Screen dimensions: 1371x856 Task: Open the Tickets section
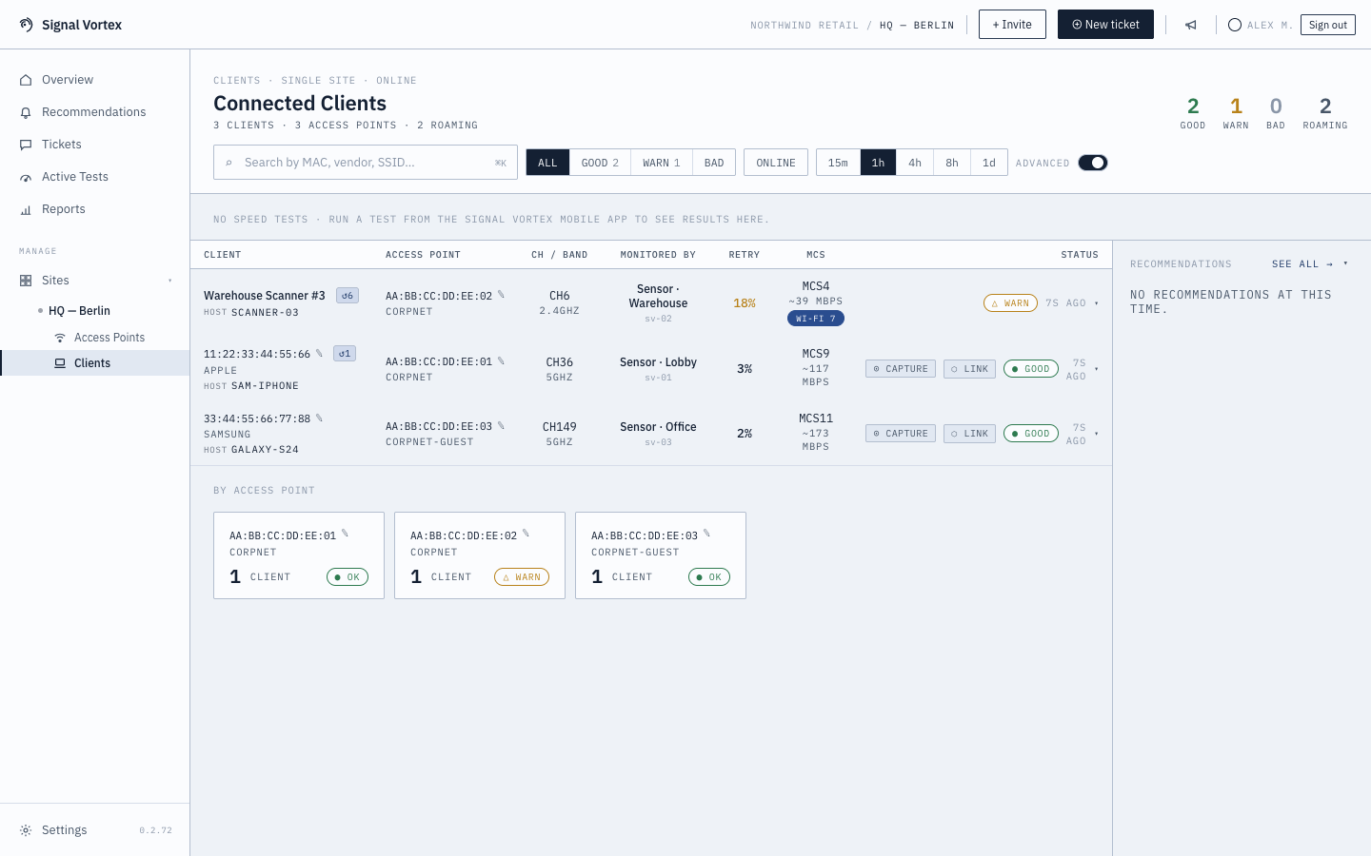click(95, 145)
